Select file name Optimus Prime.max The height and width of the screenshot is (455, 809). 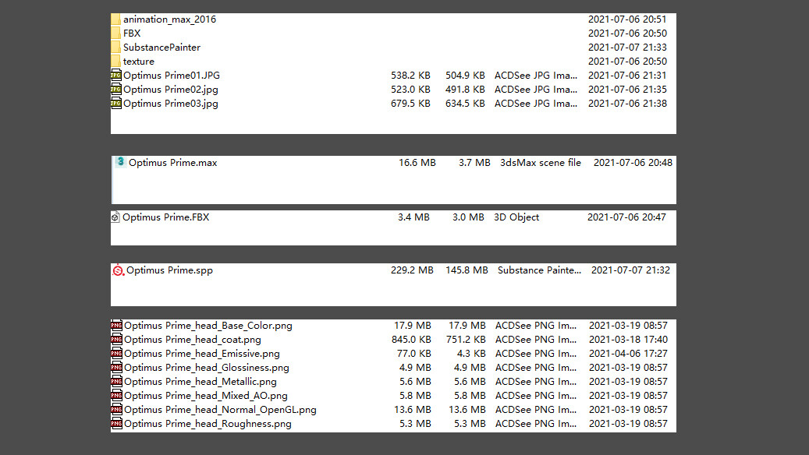pyautogui.click(x=173, y=162)
